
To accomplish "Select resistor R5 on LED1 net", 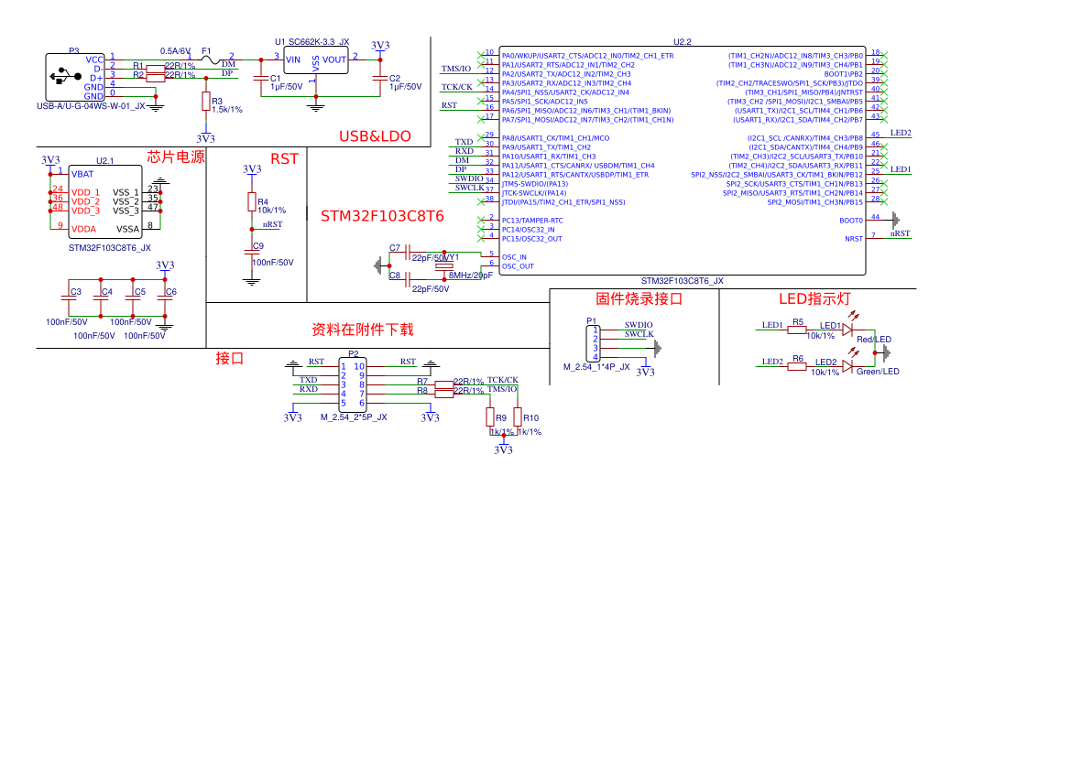I will (797, 330).
